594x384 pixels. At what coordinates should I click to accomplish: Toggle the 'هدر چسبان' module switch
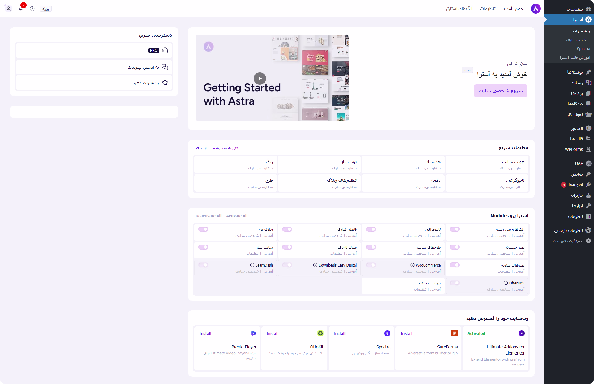point(455,247)
